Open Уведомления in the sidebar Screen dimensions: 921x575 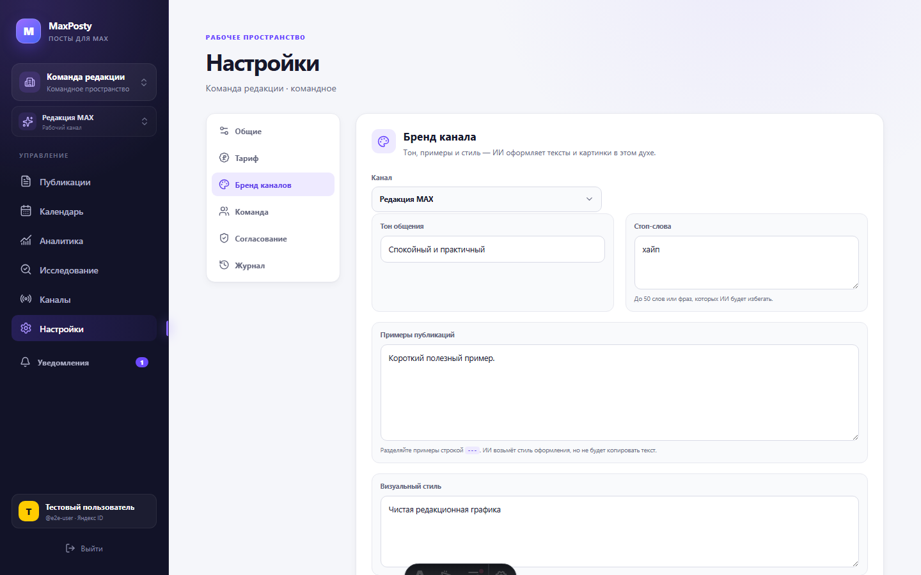click(84, 362)
